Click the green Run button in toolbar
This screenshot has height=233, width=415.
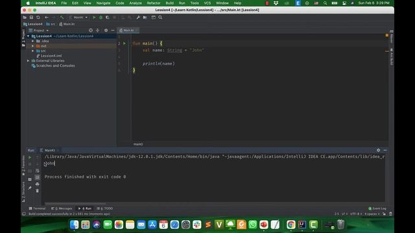tap(94, 17)
